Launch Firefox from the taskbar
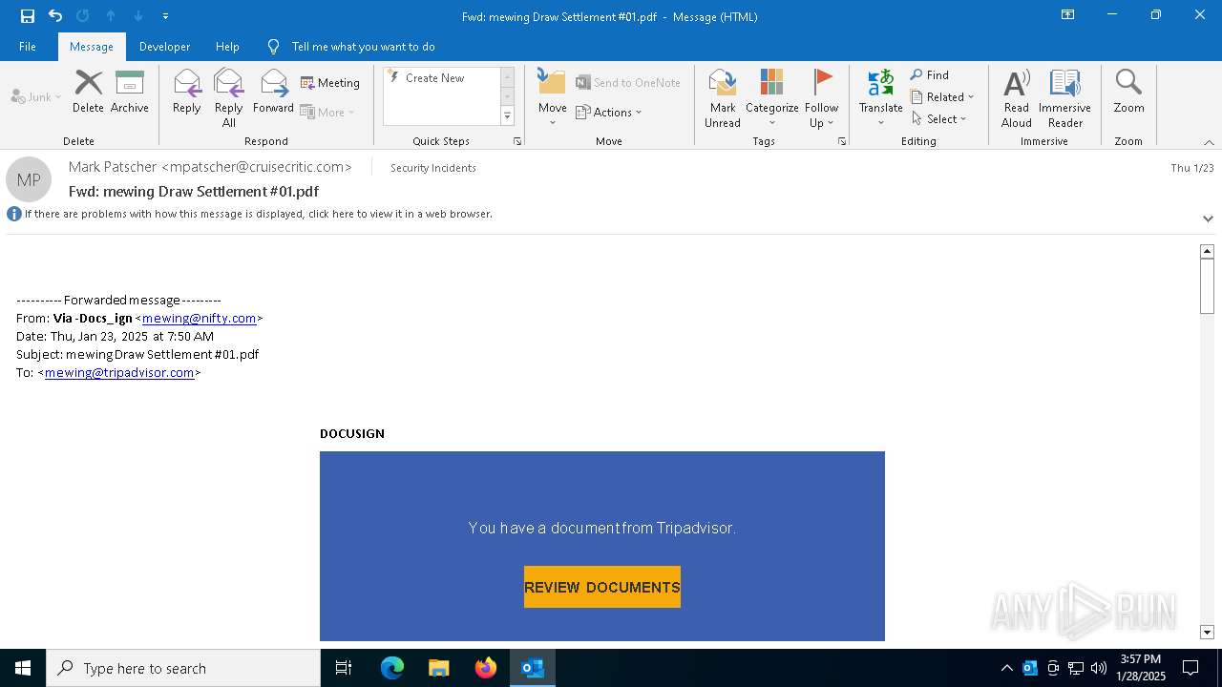Image resolution: width=1222 pixels, height=687 pixels. click(x=486, y=668)
